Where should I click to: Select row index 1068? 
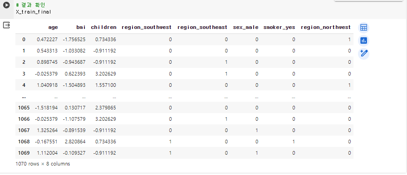coord(24,142)
